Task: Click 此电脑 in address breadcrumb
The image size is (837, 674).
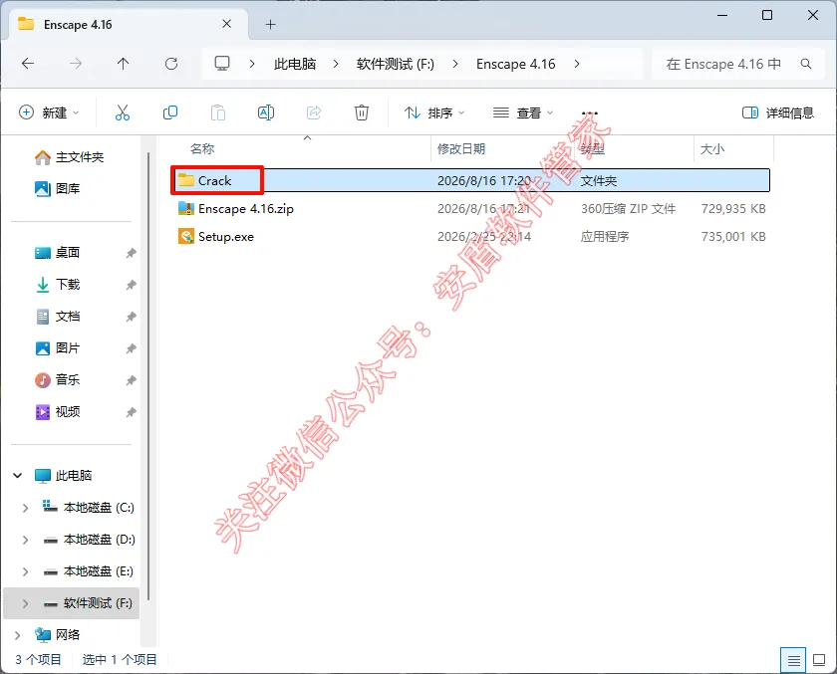Action: (295, 64)
